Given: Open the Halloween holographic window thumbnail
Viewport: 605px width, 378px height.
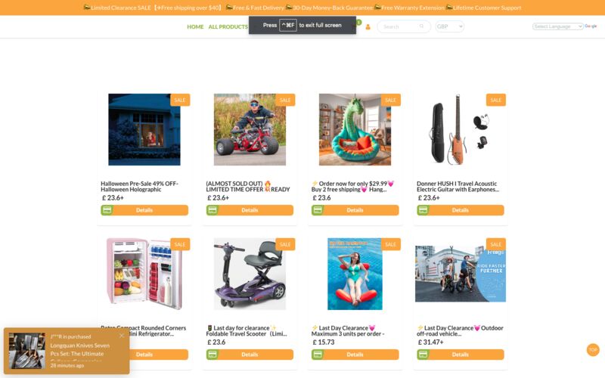Looking at the screenshot, I should 144,129.
